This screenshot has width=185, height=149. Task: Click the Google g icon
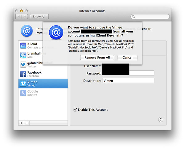coord(23,93)
